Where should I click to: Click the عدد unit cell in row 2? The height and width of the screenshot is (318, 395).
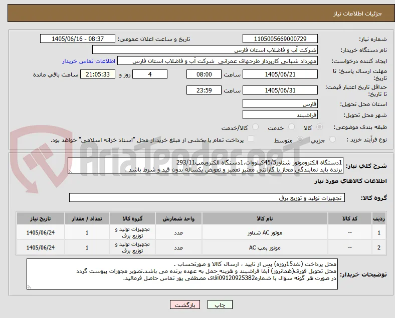[178, 247]
